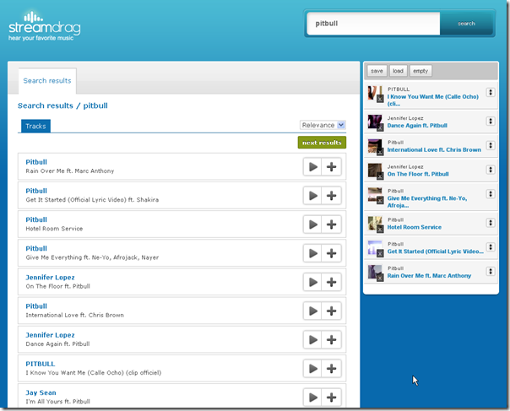Play International Love search result

(x=312, y=311)
